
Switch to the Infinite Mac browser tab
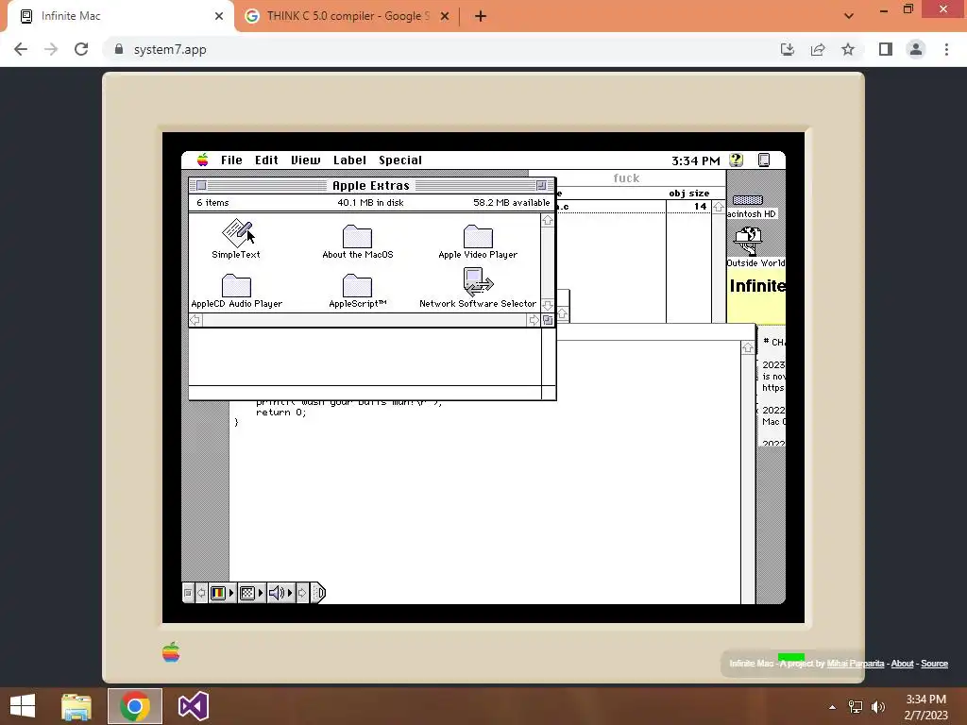click(120, 16)
